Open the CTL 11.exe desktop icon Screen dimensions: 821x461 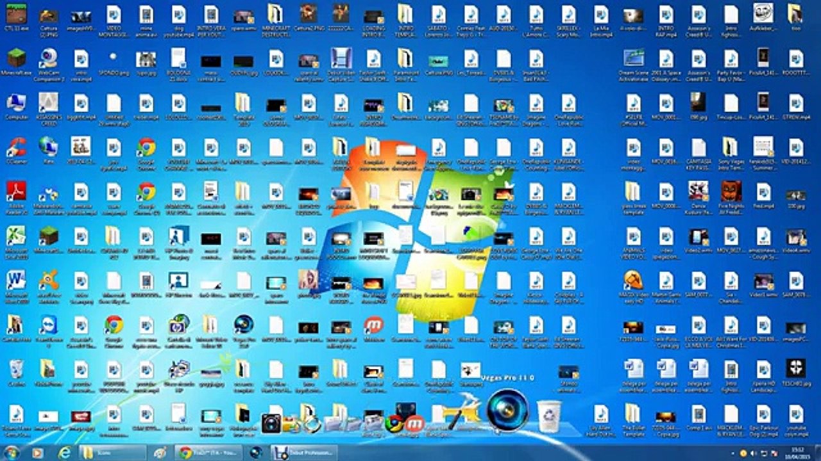16,18
